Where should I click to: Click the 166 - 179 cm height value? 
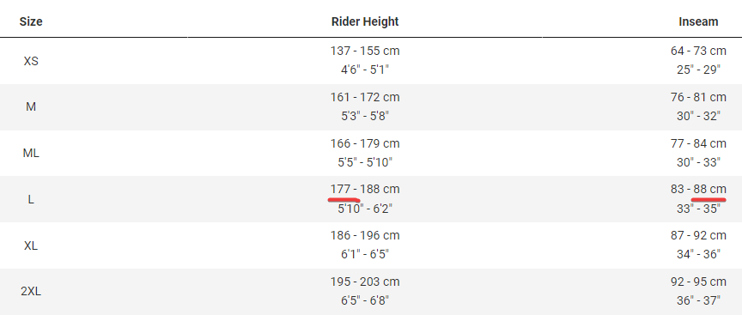365,143
